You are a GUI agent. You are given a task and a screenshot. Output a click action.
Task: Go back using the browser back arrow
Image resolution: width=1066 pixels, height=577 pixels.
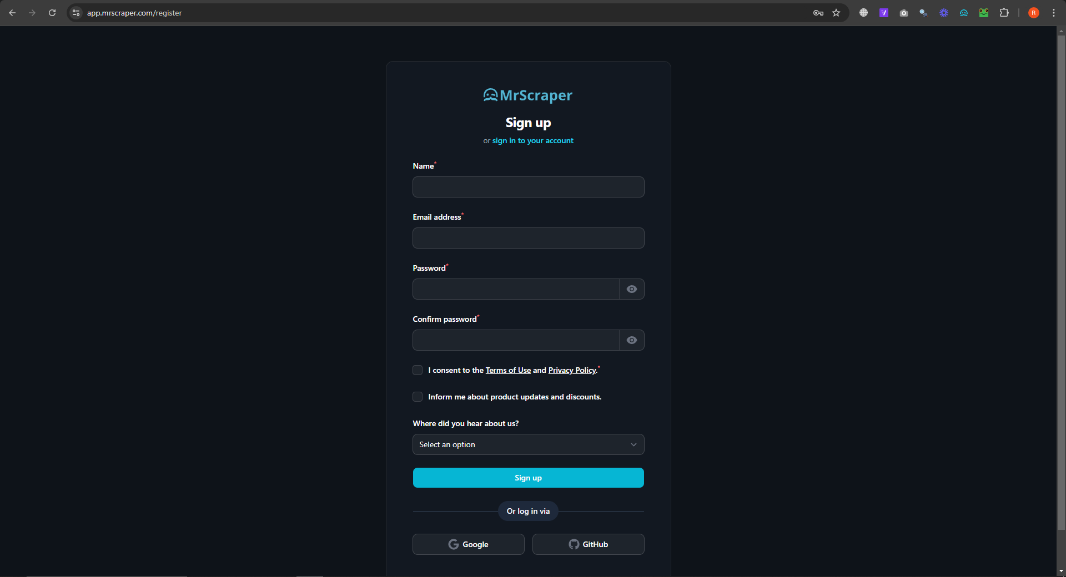pos(12,13)
